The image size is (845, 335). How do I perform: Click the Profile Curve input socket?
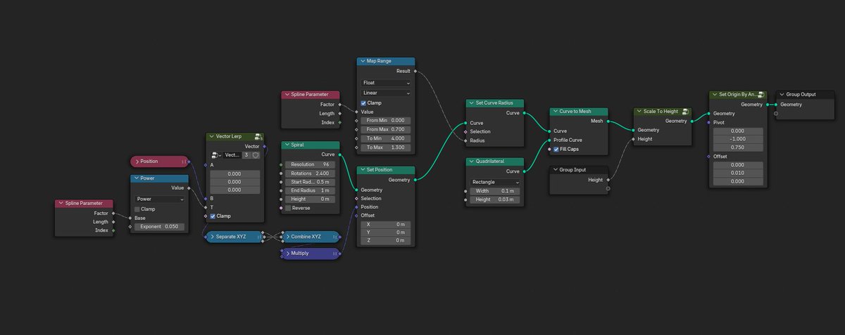(x=550, y=140)
